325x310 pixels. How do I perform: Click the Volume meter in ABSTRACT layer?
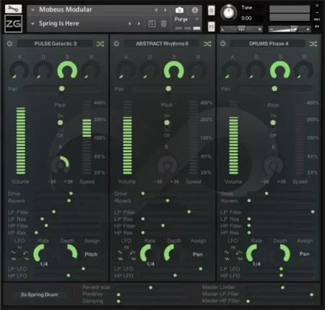click(127, 138)
